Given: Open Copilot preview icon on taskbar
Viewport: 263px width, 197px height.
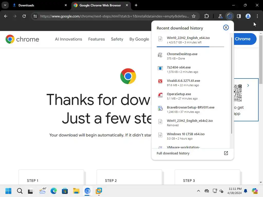Looking at the screenshot, I should 255,191.
